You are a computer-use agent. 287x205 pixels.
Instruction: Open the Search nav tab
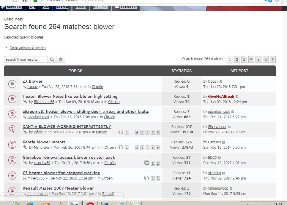81,7
